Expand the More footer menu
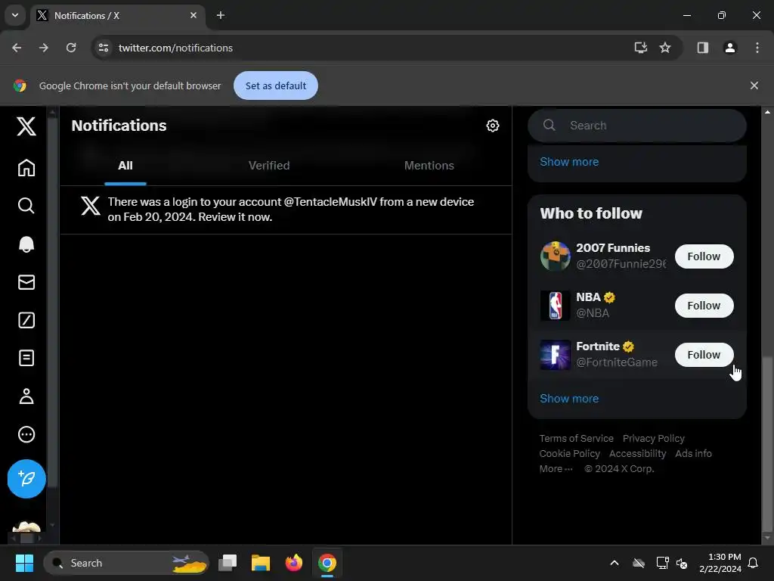 point(556,469)
